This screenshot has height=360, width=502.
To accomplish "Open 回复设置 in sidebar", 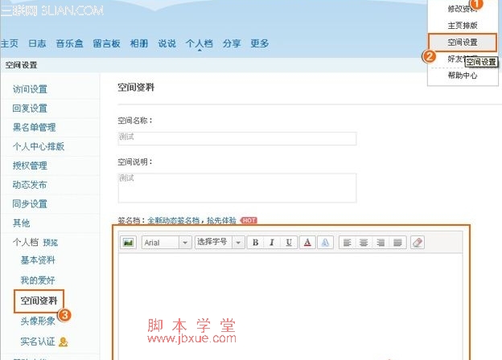I will coord(30,108).
